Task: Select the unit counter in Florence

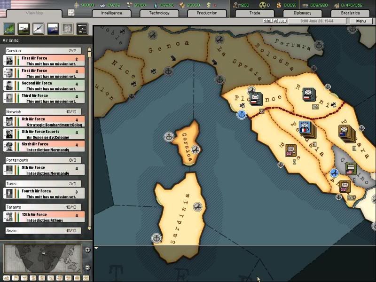Action: (256, 99)
